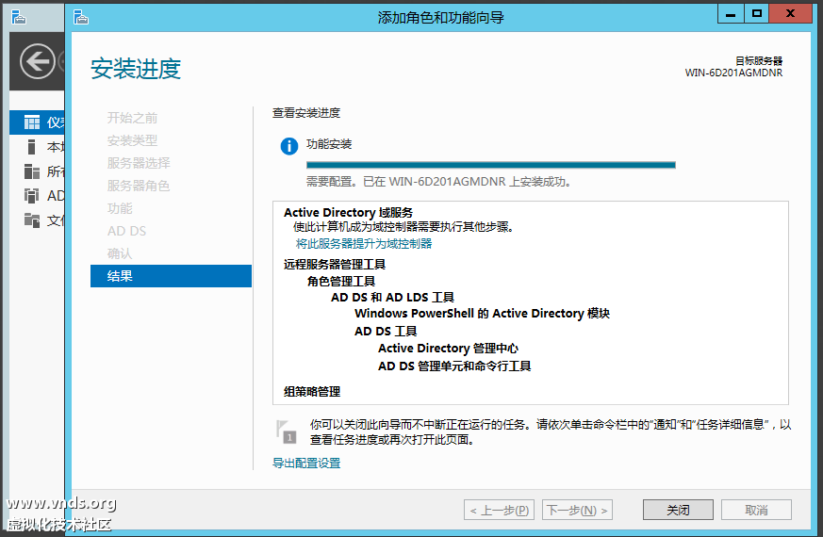Click 'AD DS 管理单元和命令行工具' entry
Screen dimensions: 823x537
(454, 366)
